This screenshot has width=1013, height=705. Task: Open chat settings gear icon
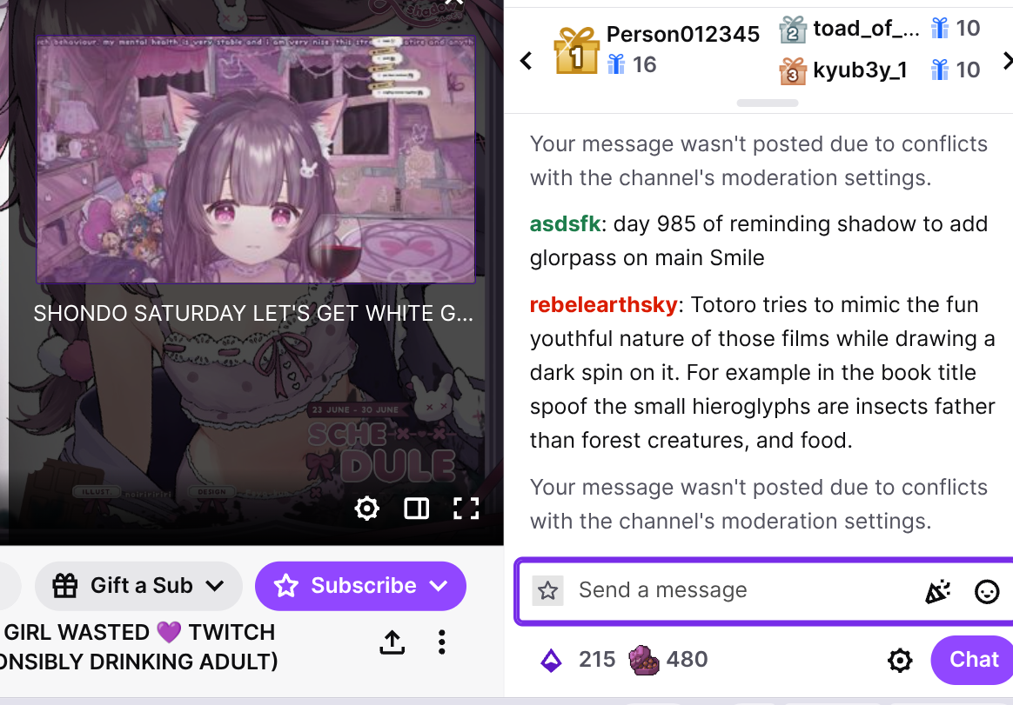(900, 660)
